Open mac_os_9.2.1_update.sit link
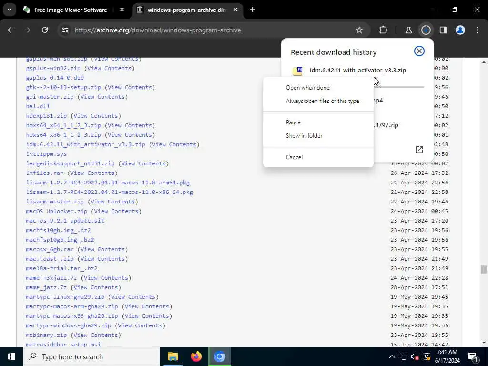488x366 pixels. 65,221
